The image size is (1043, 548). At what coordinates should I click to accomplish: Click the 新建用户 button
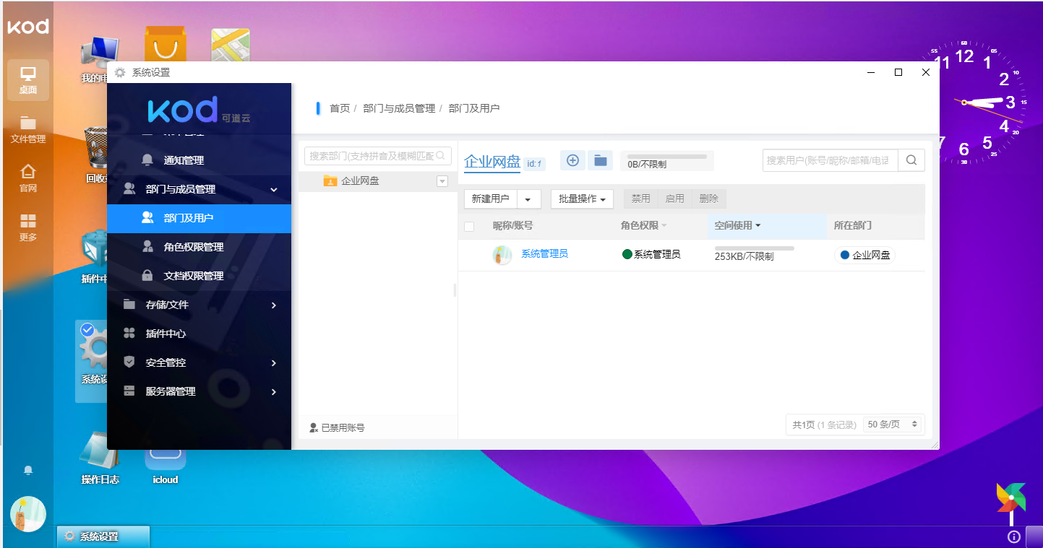491,199
